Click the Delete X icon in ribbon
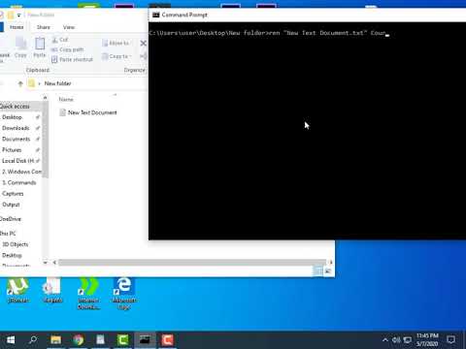Viewport: 466px width, 349px height. (144, 43)
